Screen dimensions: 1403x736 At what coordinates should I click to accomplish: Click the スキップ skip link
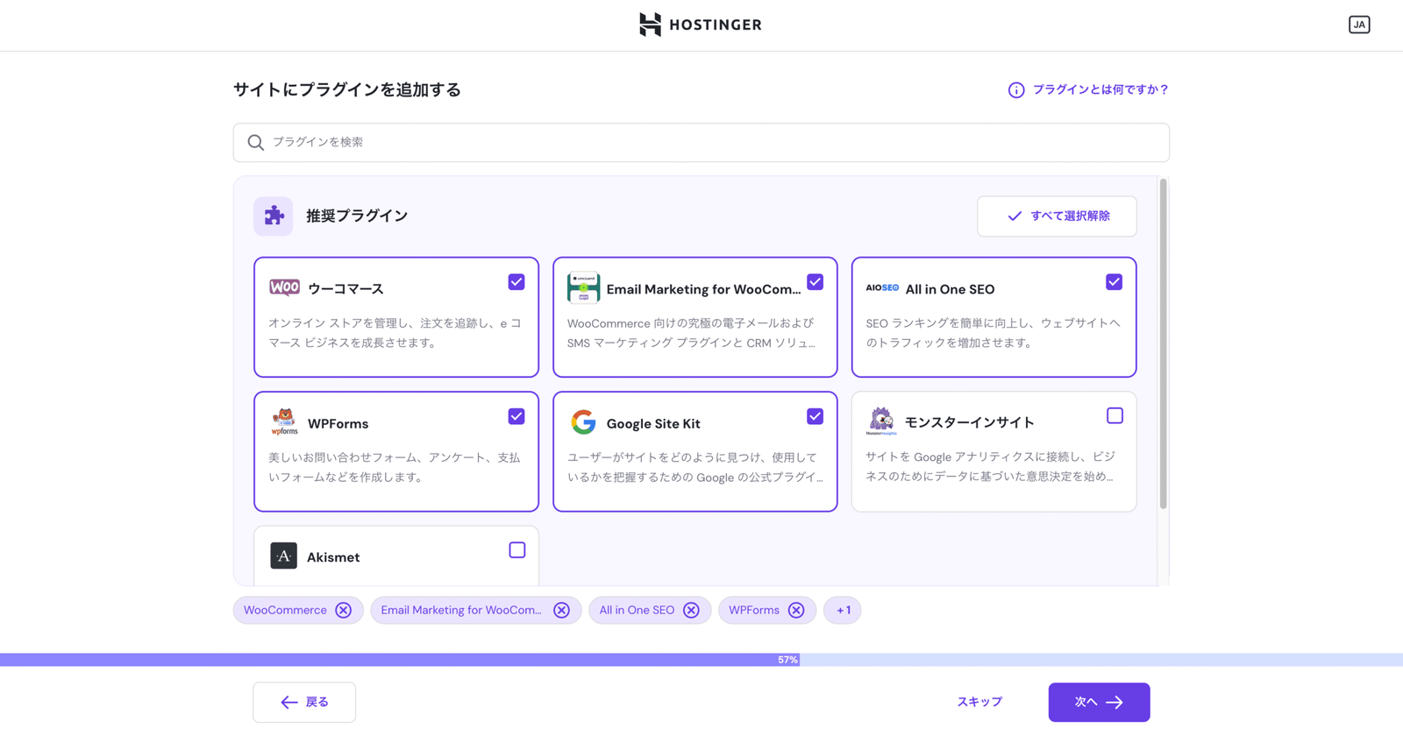[x=979, y=702]
